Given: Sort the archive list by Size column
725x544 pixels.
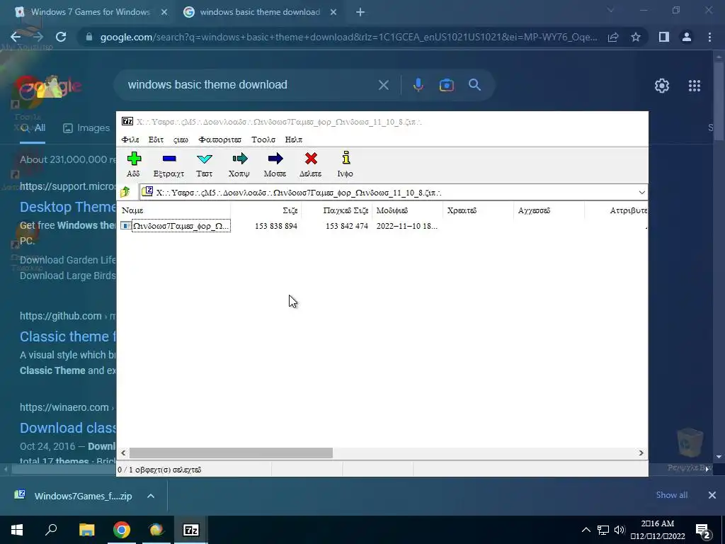Looking at the screenshot, I should pos(266,210).
